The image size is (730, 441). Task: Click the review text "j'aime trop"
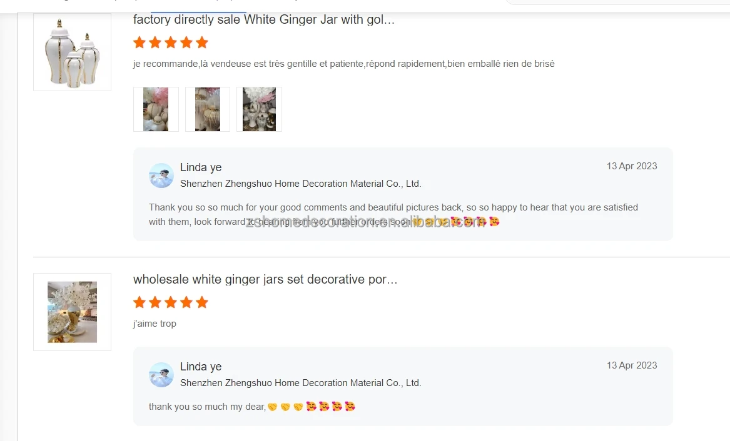point(155,324)
